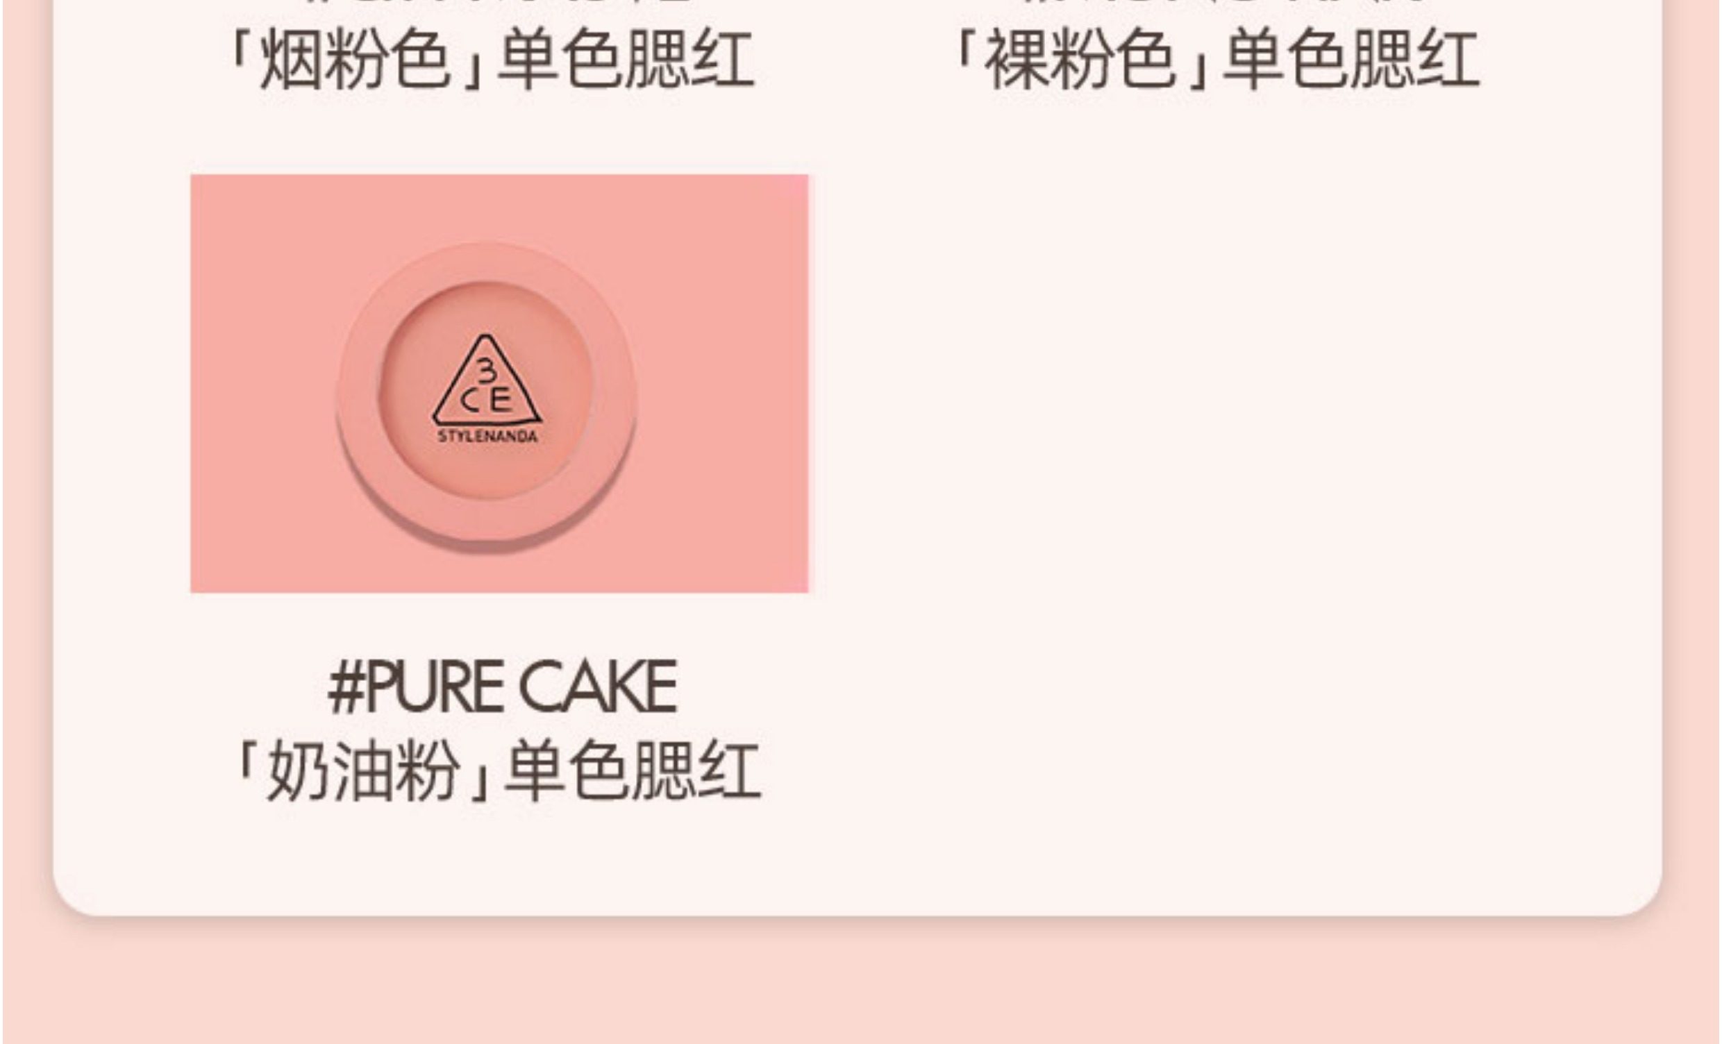
Task: Click the hash symbol before PURE
Action: point(346,688)
